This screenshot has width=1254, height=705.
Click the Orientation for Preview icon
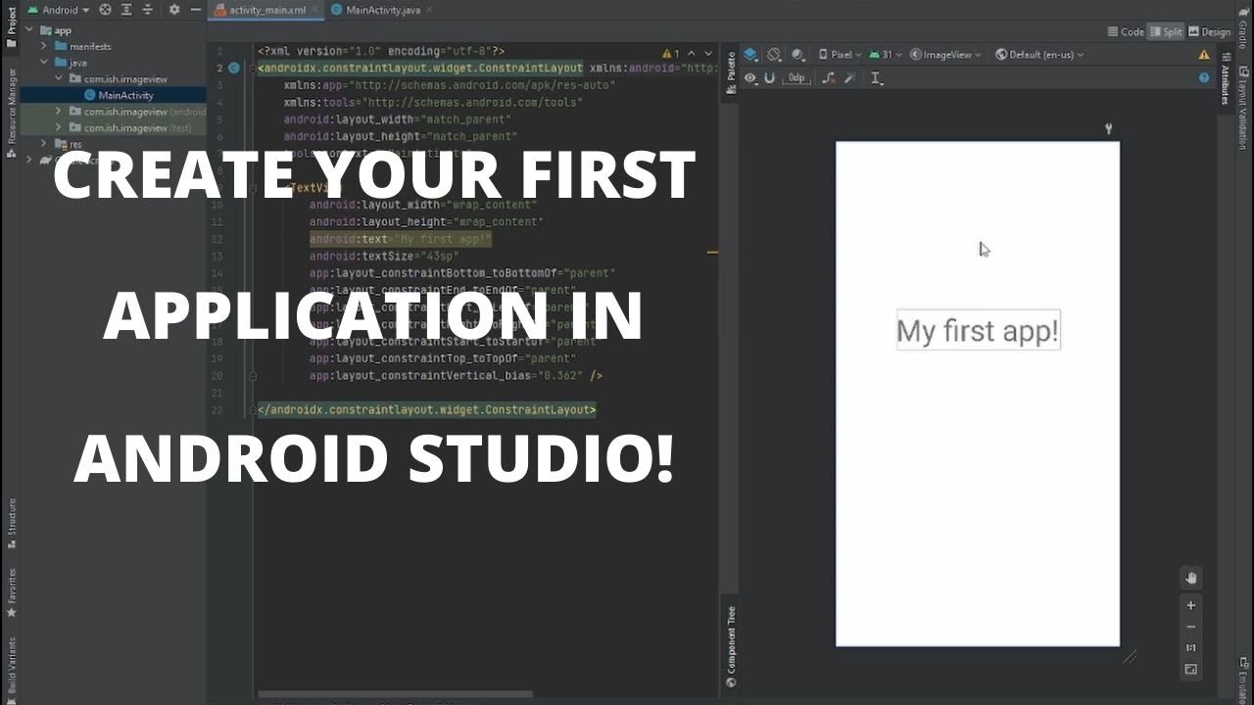pos(774,55)
